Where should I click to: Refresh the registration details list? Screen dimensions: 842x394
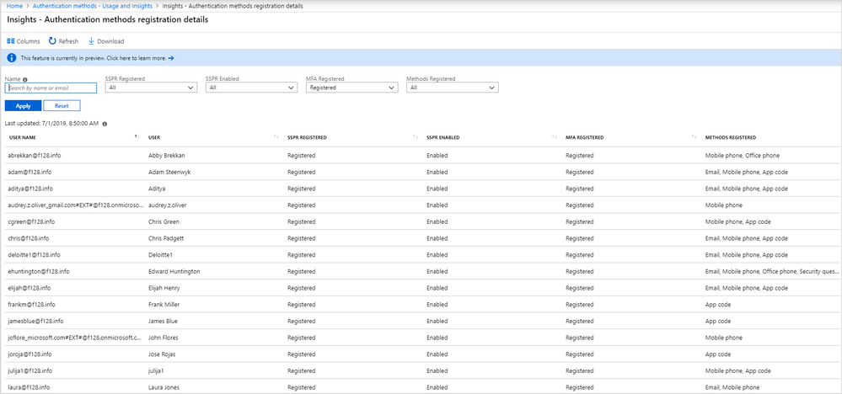coord(63,41)
